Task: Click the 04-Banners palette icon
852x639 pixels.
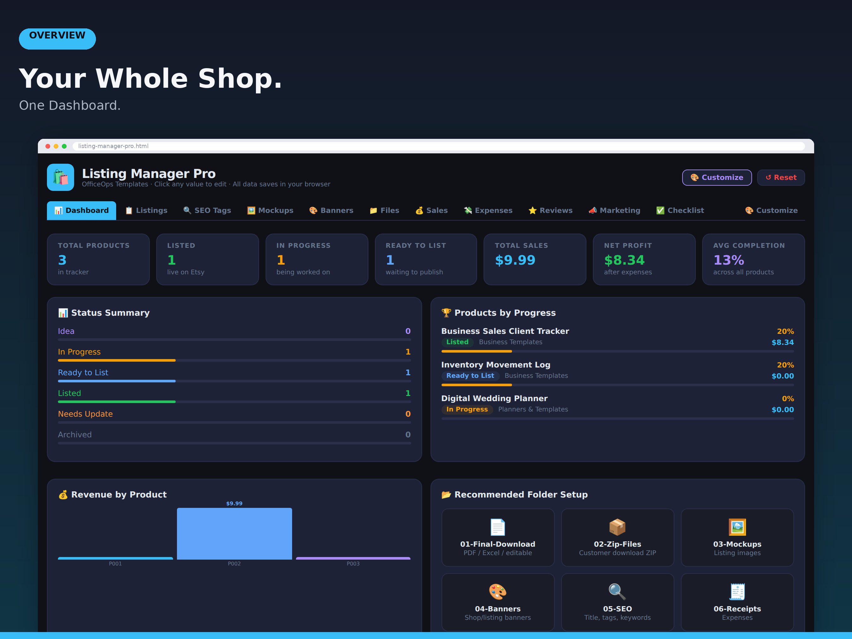Action: [498, 592]
